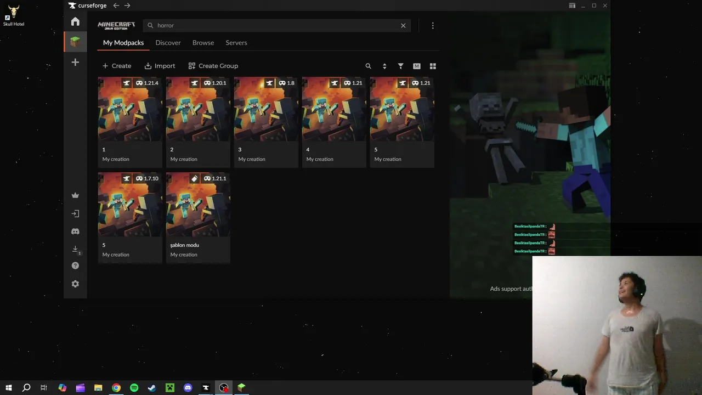Screen dimensions: 702x395
Task: Click the 1.20.1 version badge
Action: click(x=215, y=83)
